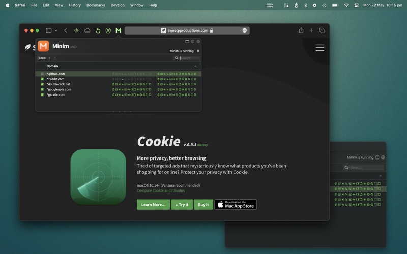The image size is (407, 254).
Task: Open a new tab with plus icon
Action: [x=311, y=30]
